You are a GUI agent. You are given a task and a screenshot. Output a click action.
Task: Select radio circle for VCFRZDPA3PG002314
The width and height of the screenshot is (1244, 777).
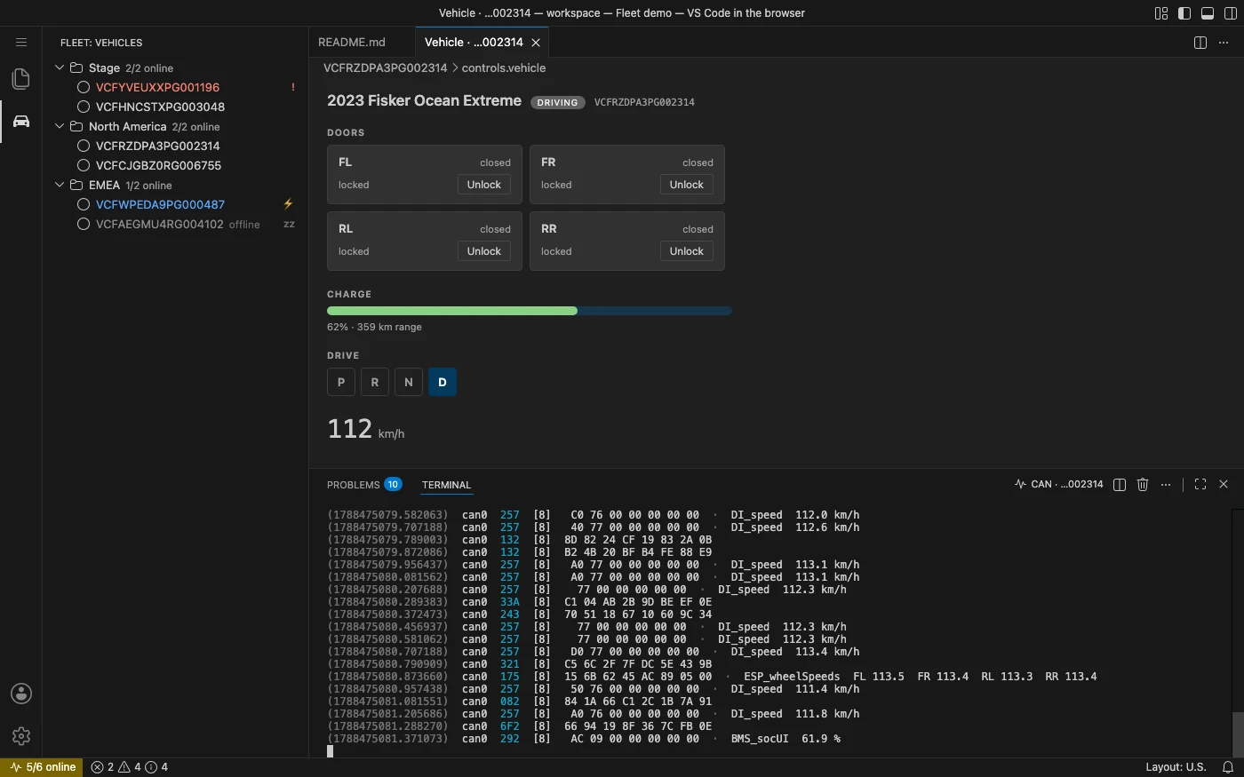pyautogui.click(x=84, y=146)
